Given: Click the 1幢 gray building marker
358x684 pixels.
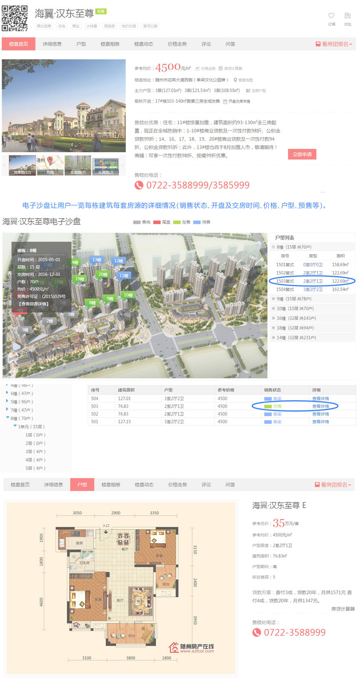Looking at the screenshot, I should [x=71, y=314].
